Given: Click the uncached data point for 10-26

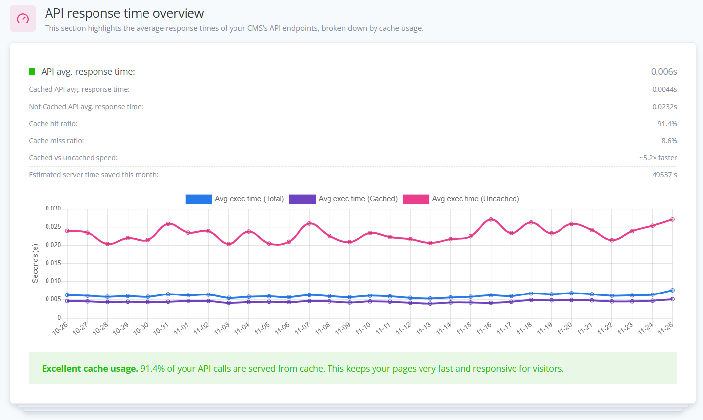Looking at the screenshot, I should tap(67, 231).
